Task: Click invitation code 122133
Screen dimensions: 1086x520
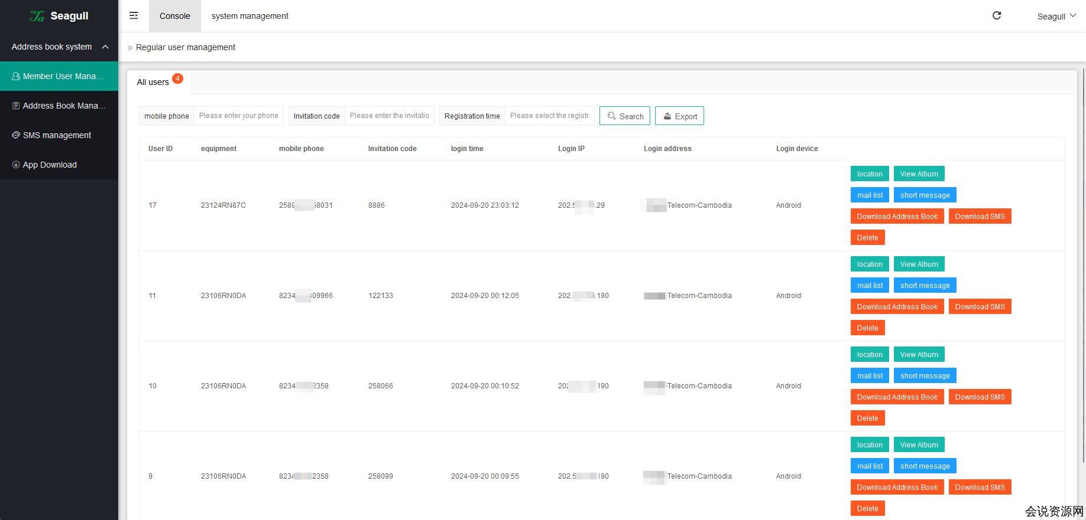Action: pyautogui.click(x=381, y=296)
